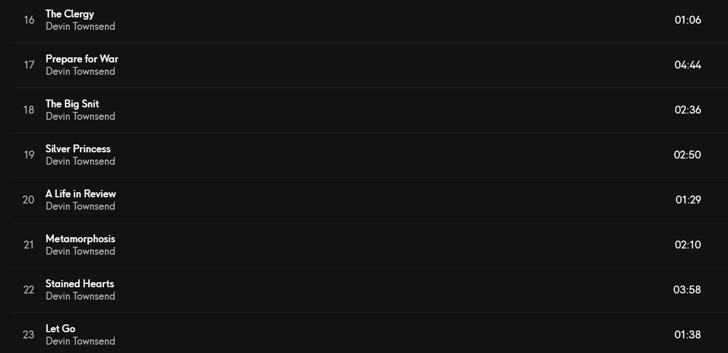Play Silver Princess track
Screen dimensions: 728x353
78,149
